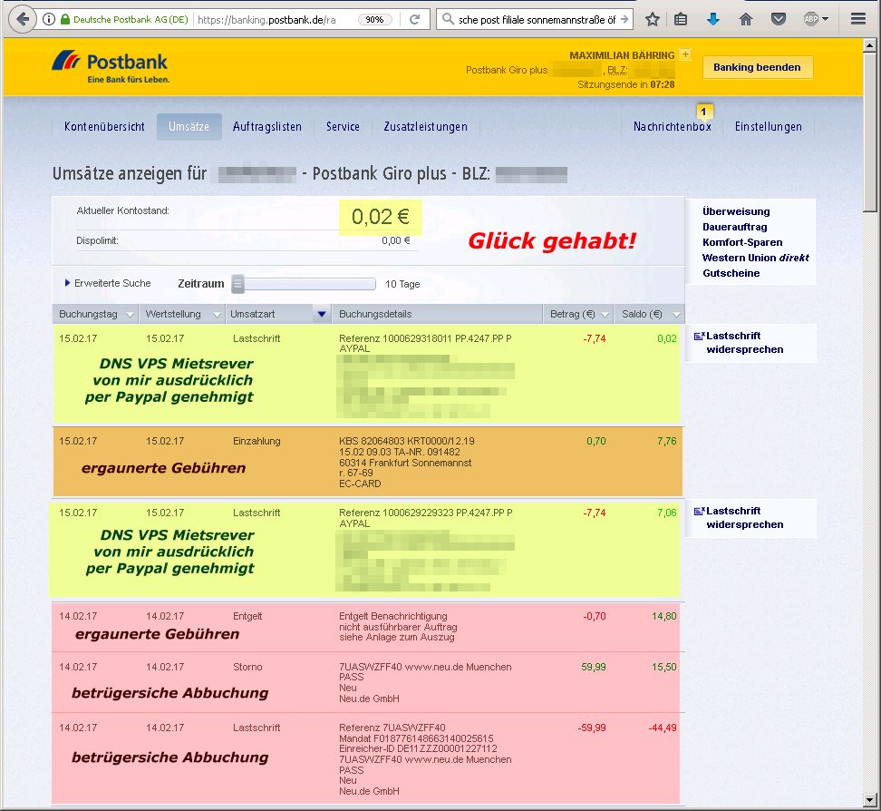Open the Überweisung link

click(x=736, y=211)
